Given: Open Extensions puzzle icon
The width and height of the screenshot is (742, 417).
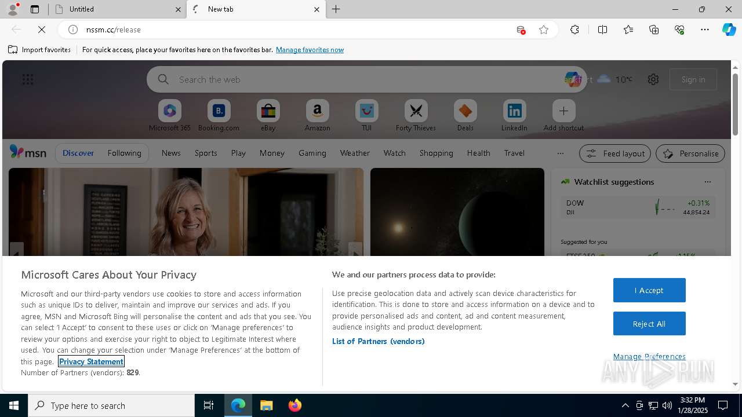Looking at the screenshot, I should [x=574, y=30].
